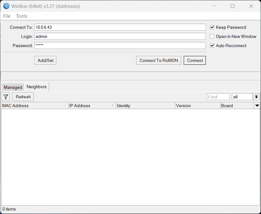The height and width of the screenshot is (214, 261).
Task: Click the WinBox logo in title bar
Action: tap(6, 6)
